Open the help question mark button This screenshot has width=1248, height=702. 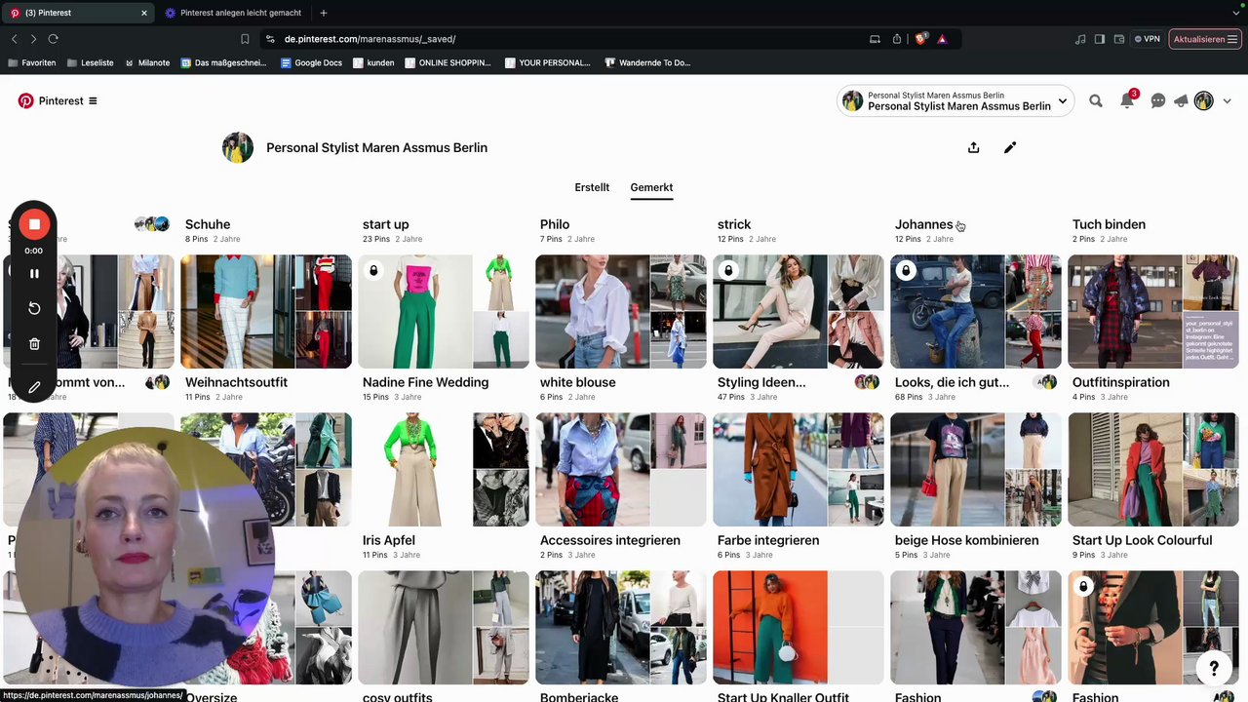(1214, 668)
